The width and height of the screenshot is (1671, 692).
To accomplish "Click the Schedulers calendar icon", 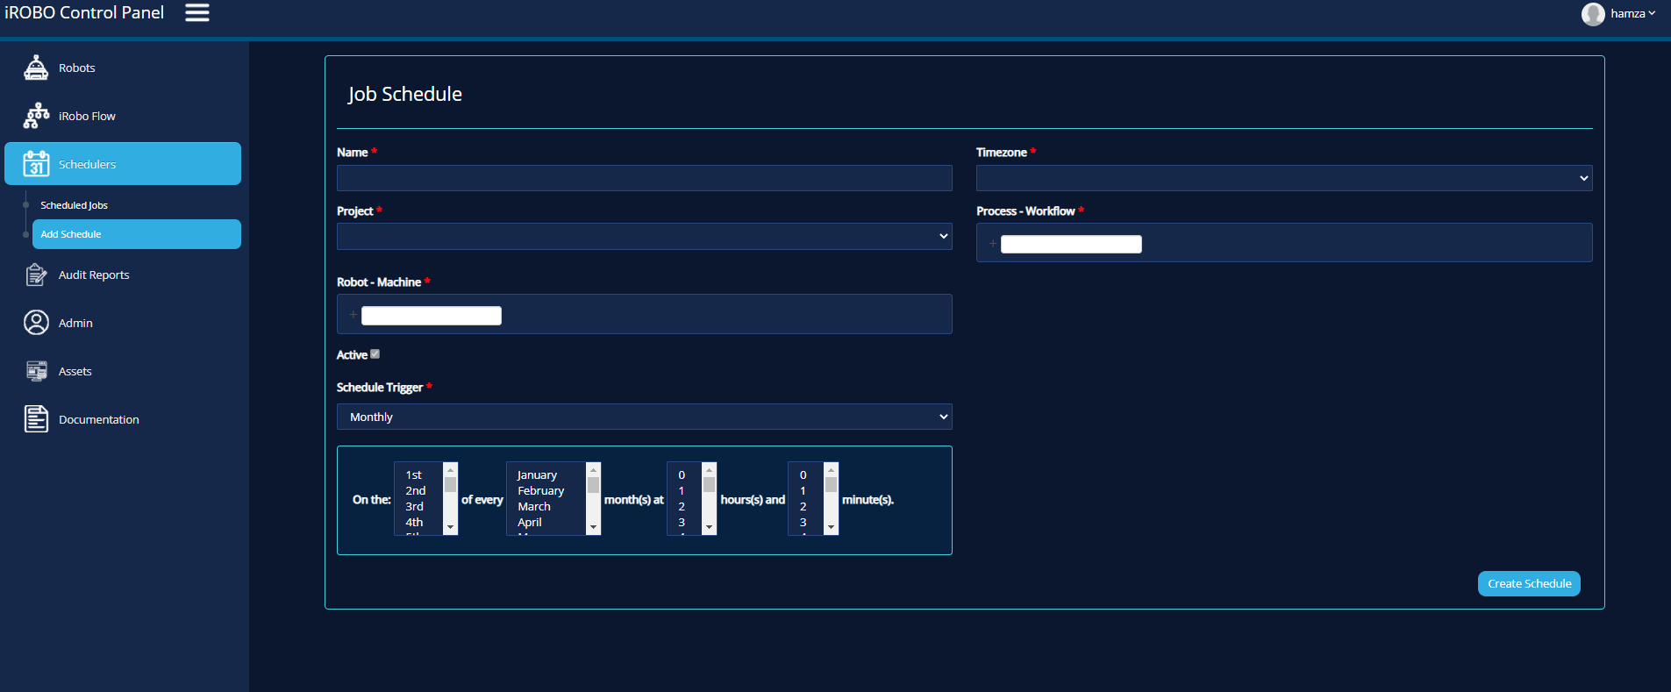I will click(x=36, y=164).
